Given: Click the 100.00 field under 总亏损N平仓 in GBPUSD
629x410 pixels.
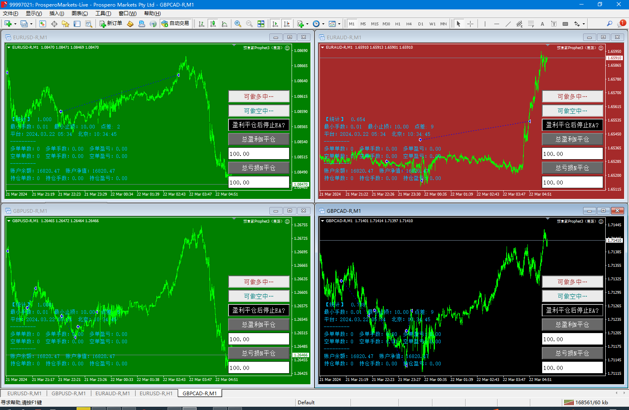Looking at the screenshot, I should coord(259,368).
